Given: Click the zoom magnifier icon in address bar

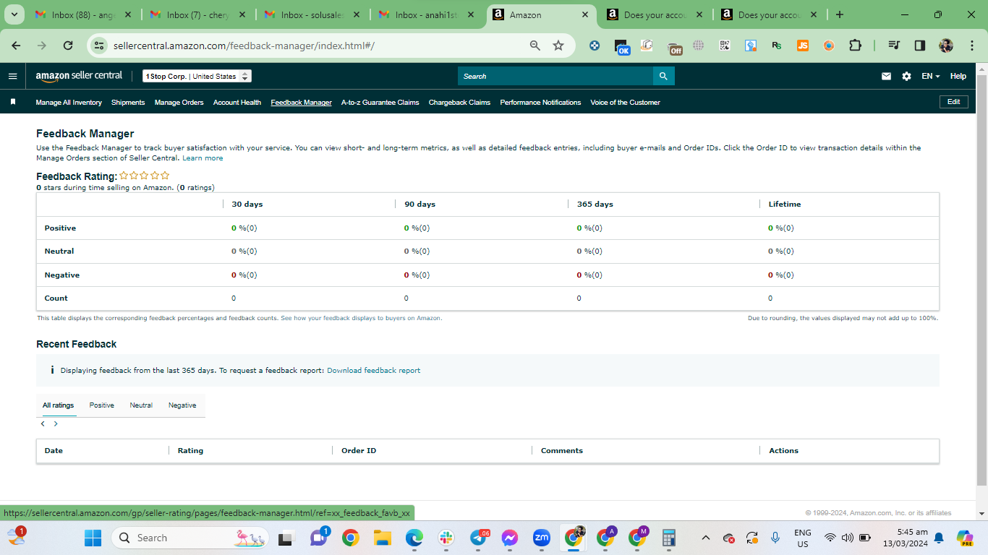Looking at the screenshot, I should (535, 46).
